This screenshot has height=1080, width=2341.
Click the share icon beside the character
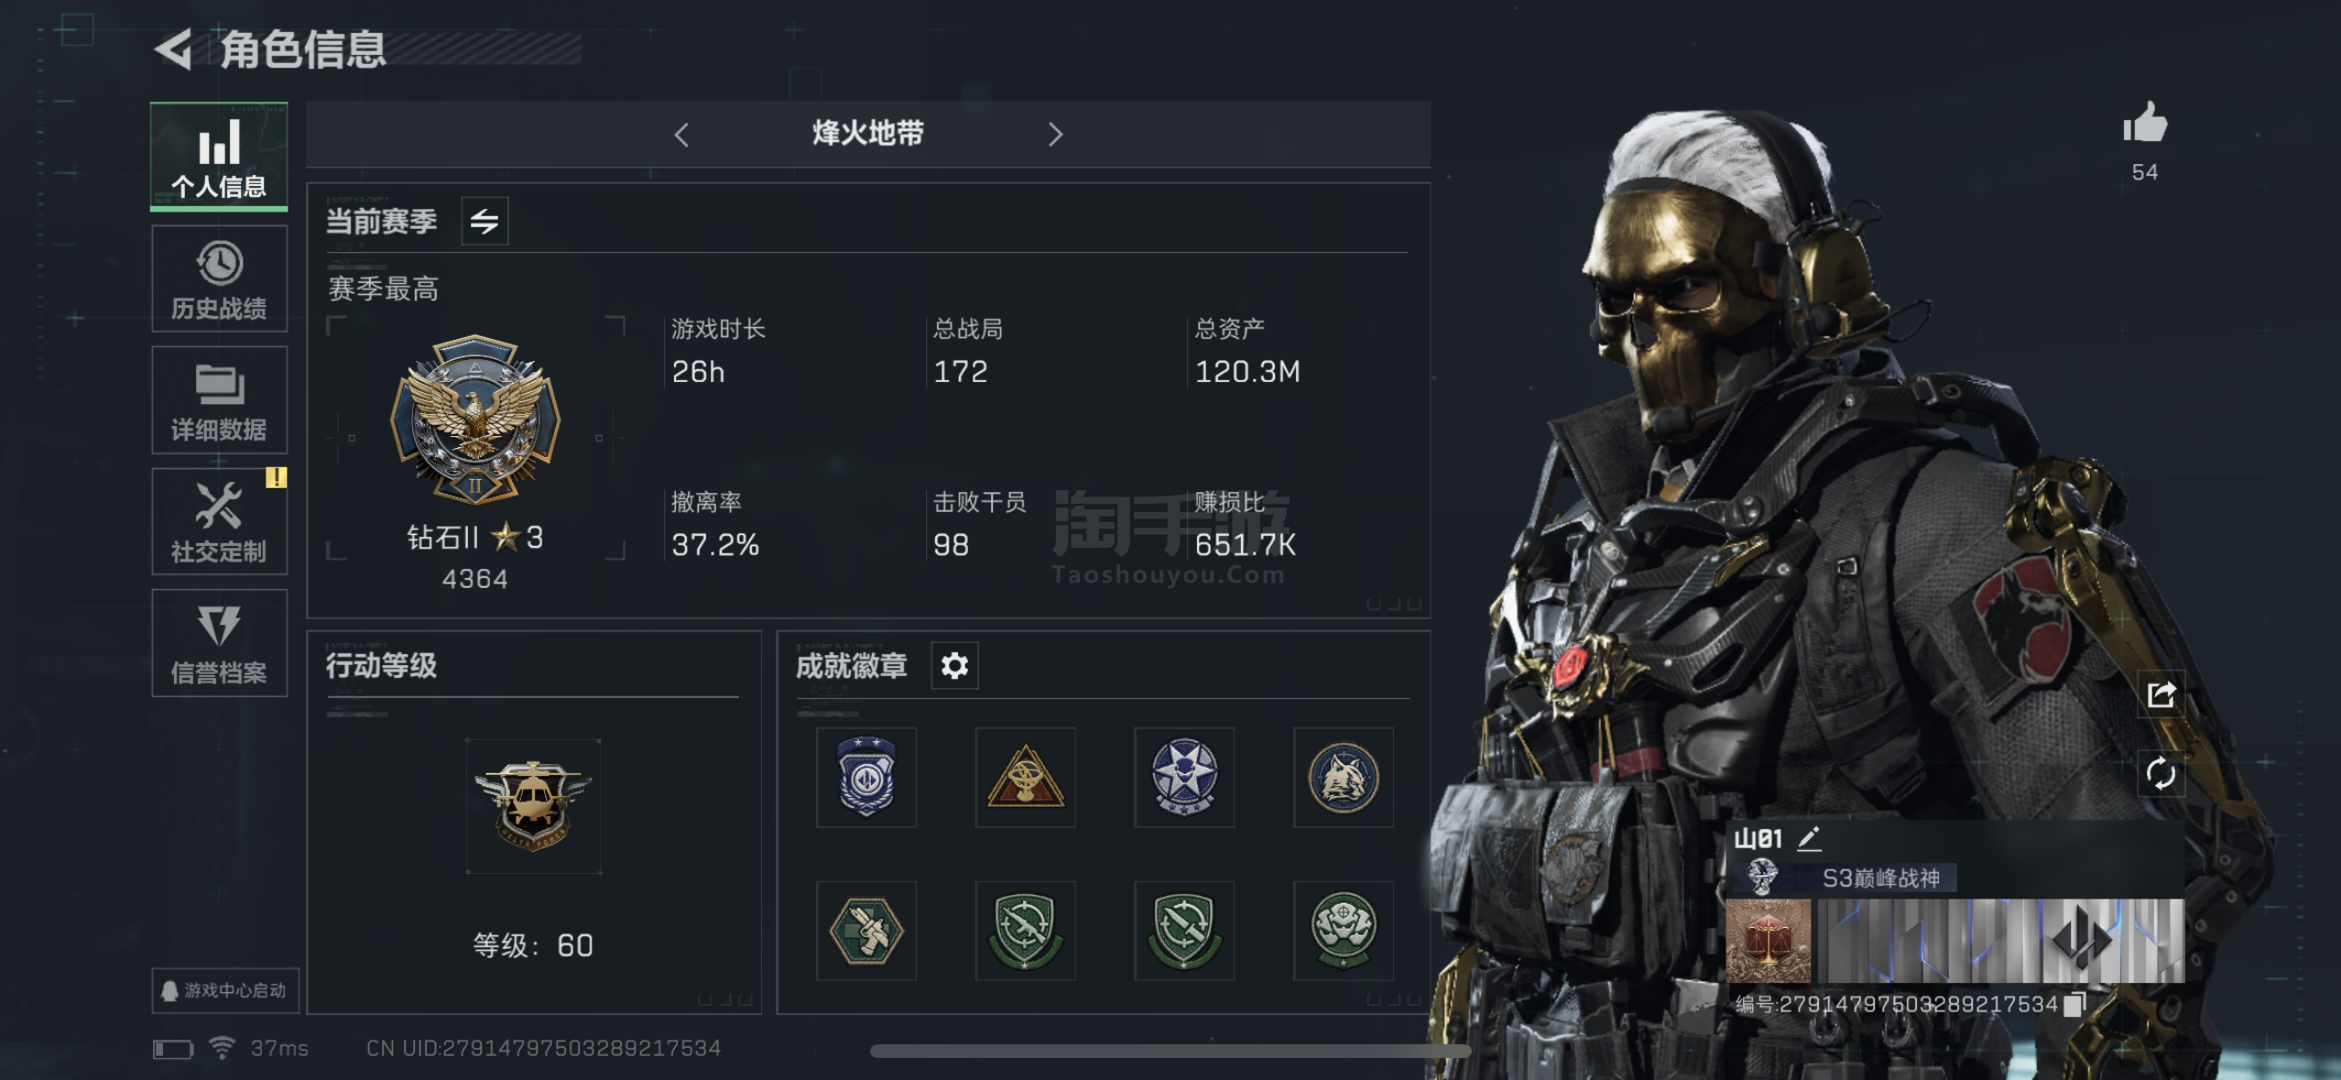tap(2161, 694)
